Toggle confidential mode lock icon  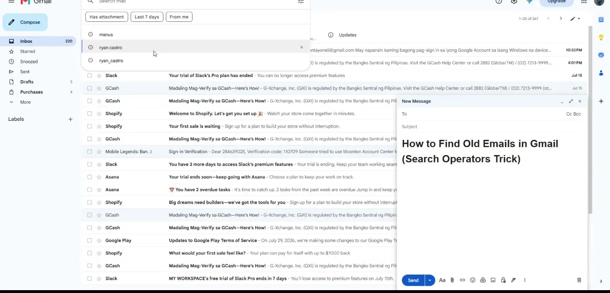(503, 280)
